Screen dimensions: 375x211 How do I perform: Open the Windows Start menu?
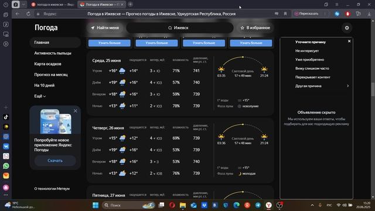click(x=96, y=205)
